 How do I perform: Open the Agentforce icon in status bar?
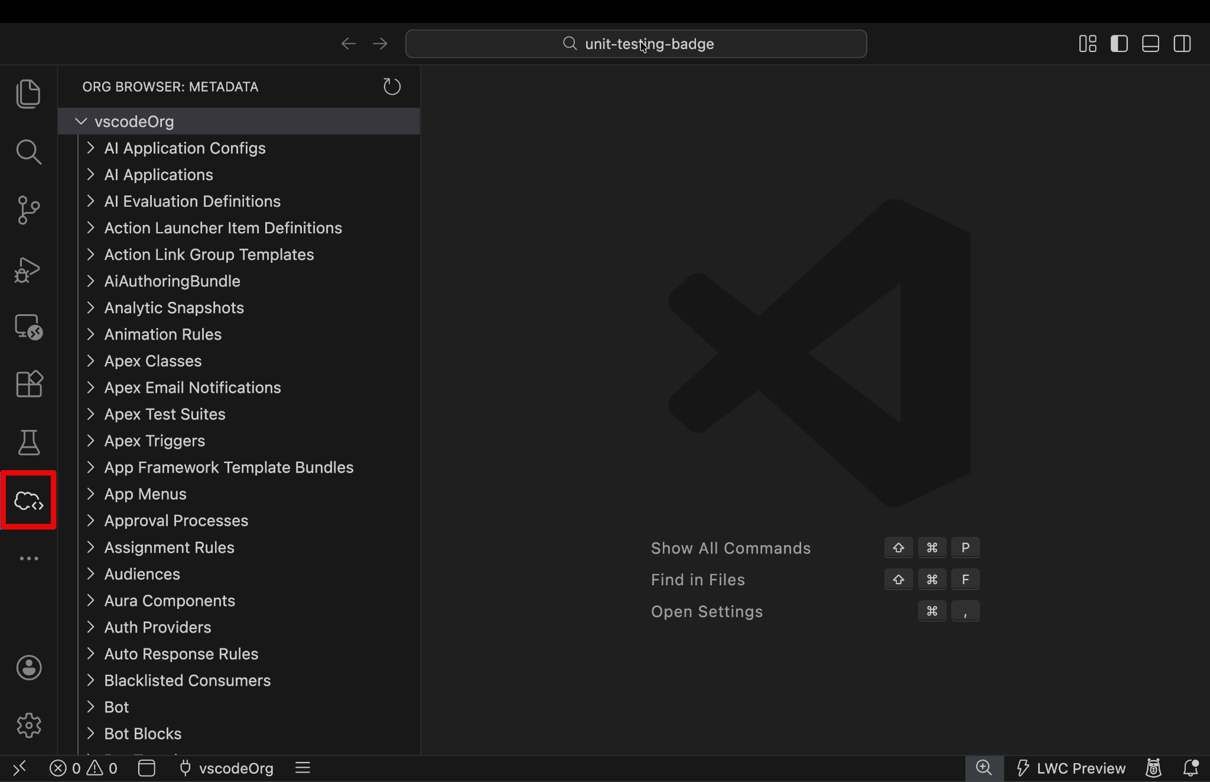point(1153,768)
